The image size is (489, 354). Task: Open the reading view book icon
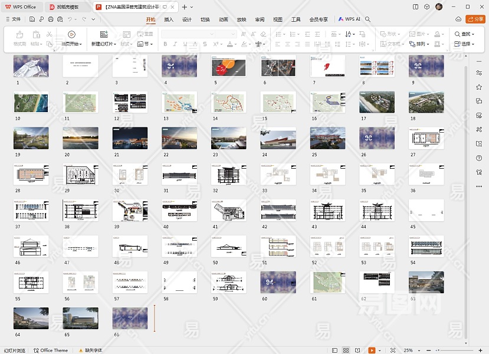coord(359,350)
